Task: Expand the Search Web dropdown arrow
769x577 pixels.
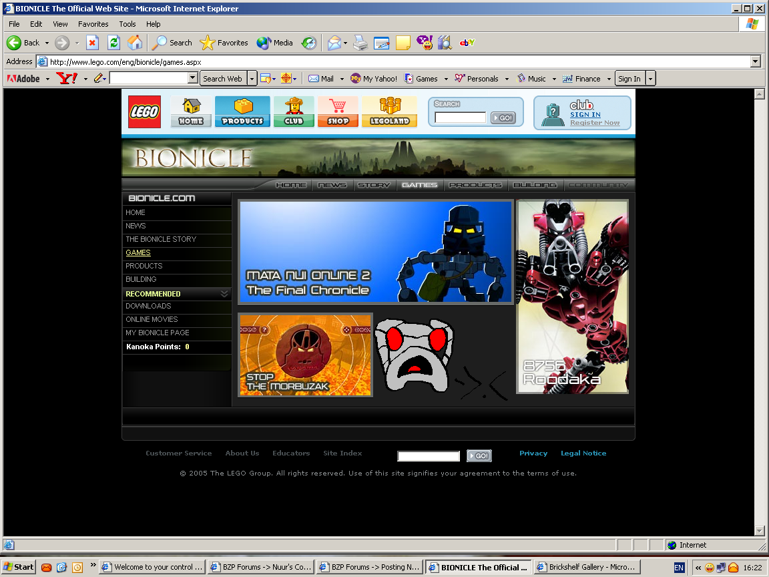Action: click(x=252, y=79)
